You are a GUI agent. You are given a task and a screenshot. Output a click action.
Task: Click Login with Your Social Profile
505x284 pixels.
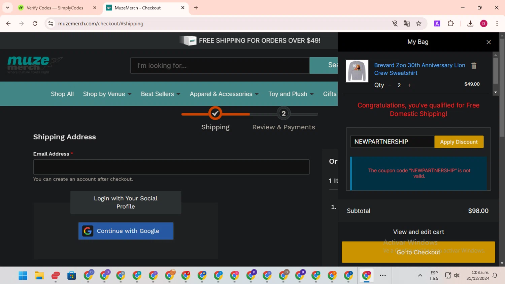pos(126,202)
